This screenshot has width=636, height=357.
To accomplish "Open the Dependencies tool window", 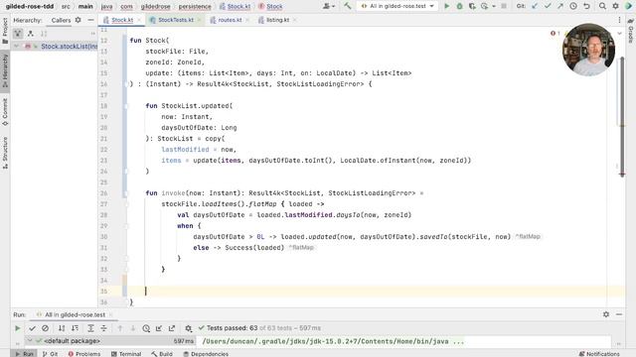I will click(206, 354).
